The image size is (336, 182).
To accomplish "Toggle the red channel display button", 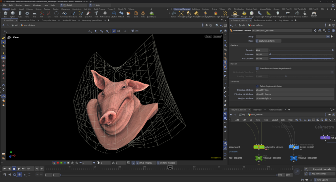I will pos(58,163).
